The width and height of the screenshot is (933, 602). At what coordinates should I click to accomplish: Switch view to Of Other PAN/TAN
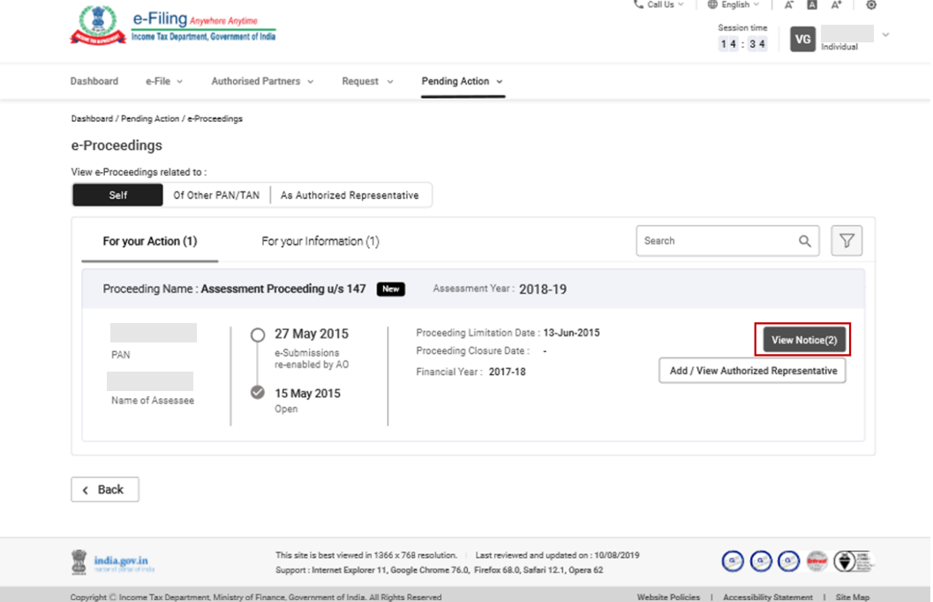[216, 195]
